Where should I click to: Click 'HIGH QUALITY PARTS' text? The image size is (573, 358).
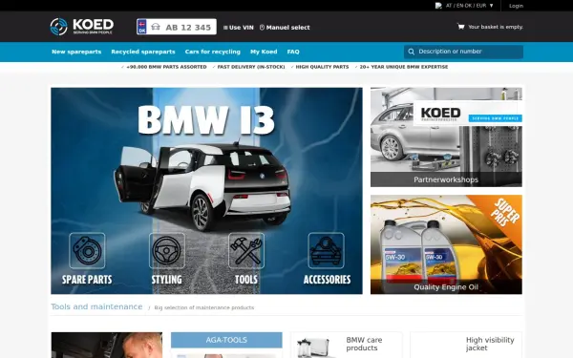click(x=322, y=67)
